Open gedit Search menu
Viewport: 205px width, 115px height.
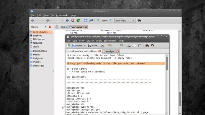coord(90,41)
